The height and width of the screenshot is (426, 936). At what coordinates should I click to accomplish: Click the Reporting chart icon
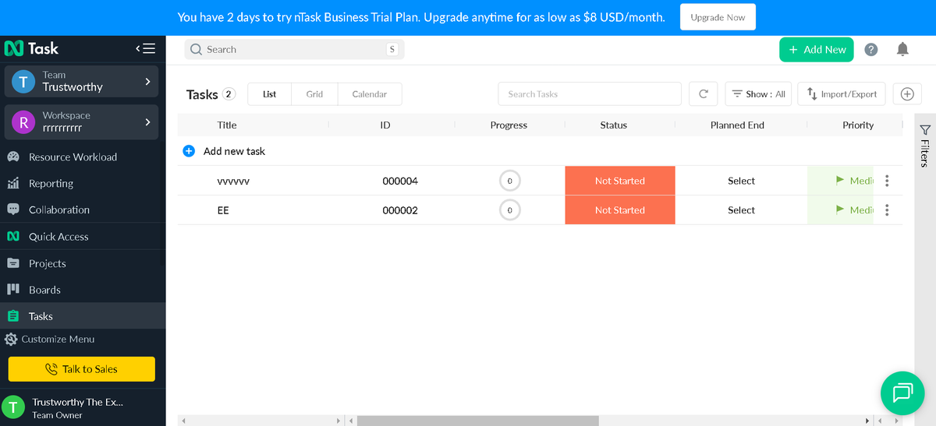coord(13,183)
